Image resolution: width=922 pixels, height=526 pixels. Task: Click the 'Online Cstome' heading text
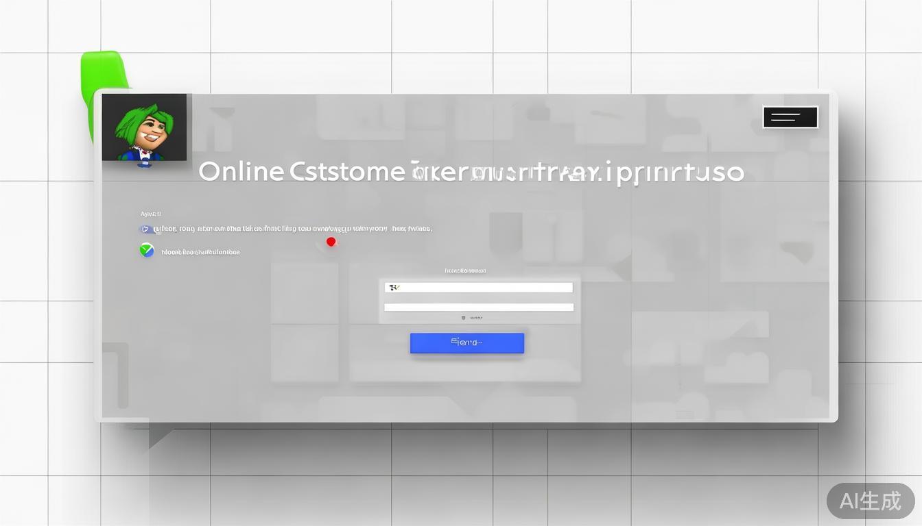click(x=302, y=171)
